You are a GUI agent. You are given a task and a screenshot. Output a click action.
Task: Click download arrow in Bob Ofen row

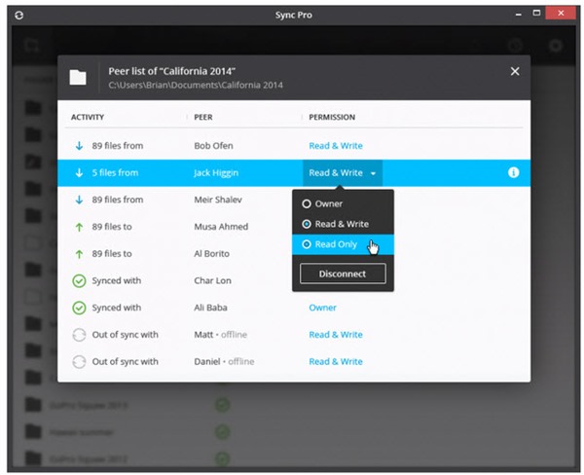79,146
